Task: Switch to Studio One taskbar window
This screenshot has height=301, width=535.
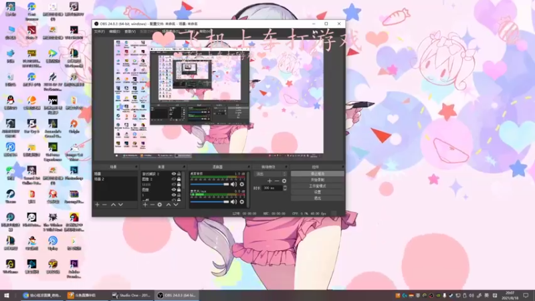Action: pyautogui.click(x=132, y=296)
